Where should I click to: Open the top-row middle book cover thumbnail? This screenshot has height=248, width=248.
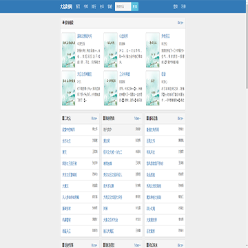(x=111, y=50)
